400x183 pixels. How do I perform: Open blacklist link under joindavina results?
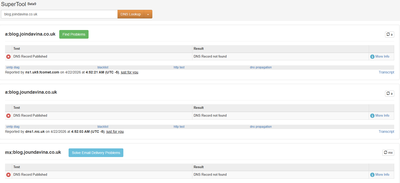(103, 67)
